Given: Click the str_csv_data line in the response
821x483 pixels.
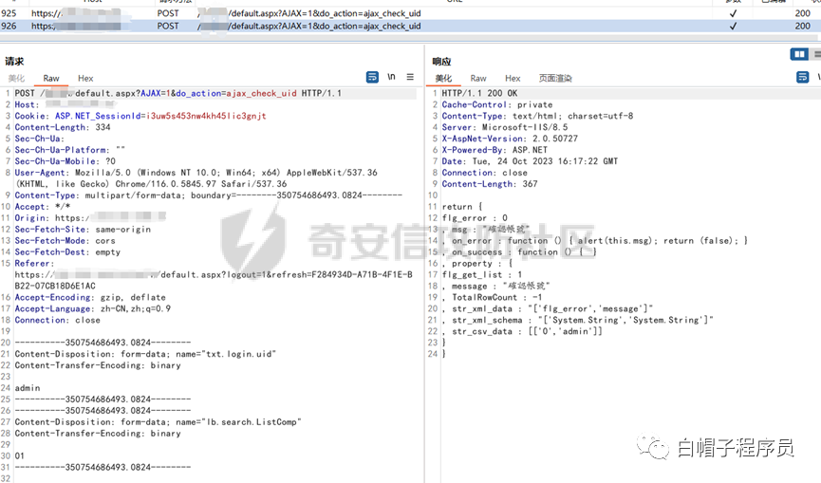Looking at the screenshot, I should tap(527, 331).
